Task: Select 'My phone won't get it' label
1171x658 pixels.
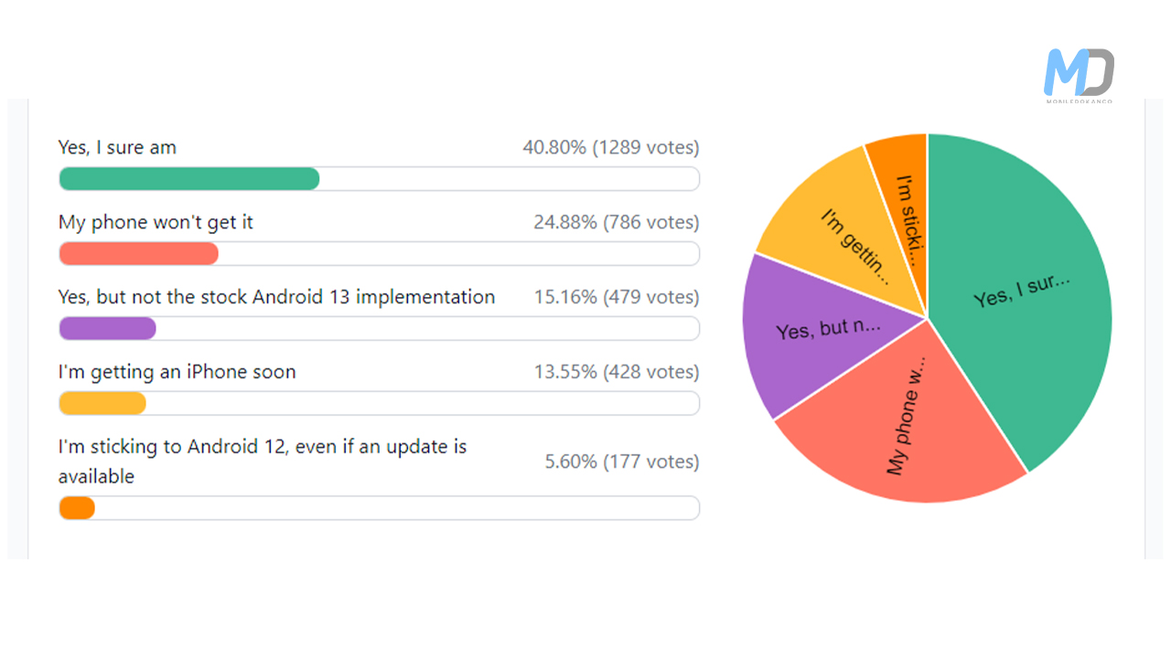Action: pos(156,222)
